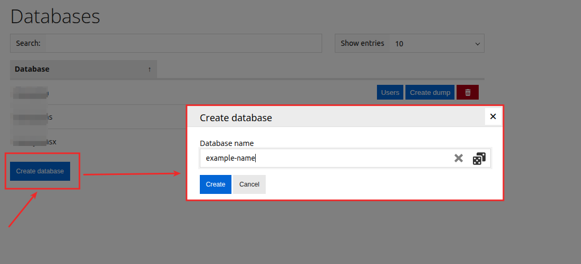Screen dimensions: 581x264
Task: Click the dropdown chevron next to 10
Action: [477, 44]
